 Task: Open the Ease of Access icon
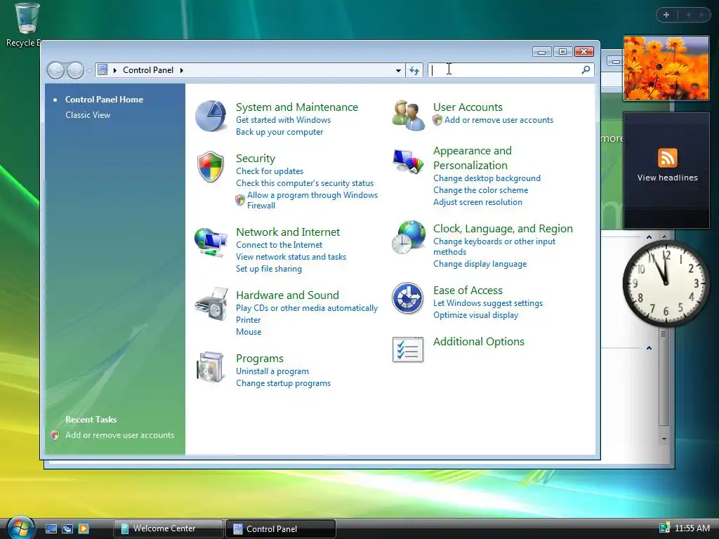pos(408,298)
